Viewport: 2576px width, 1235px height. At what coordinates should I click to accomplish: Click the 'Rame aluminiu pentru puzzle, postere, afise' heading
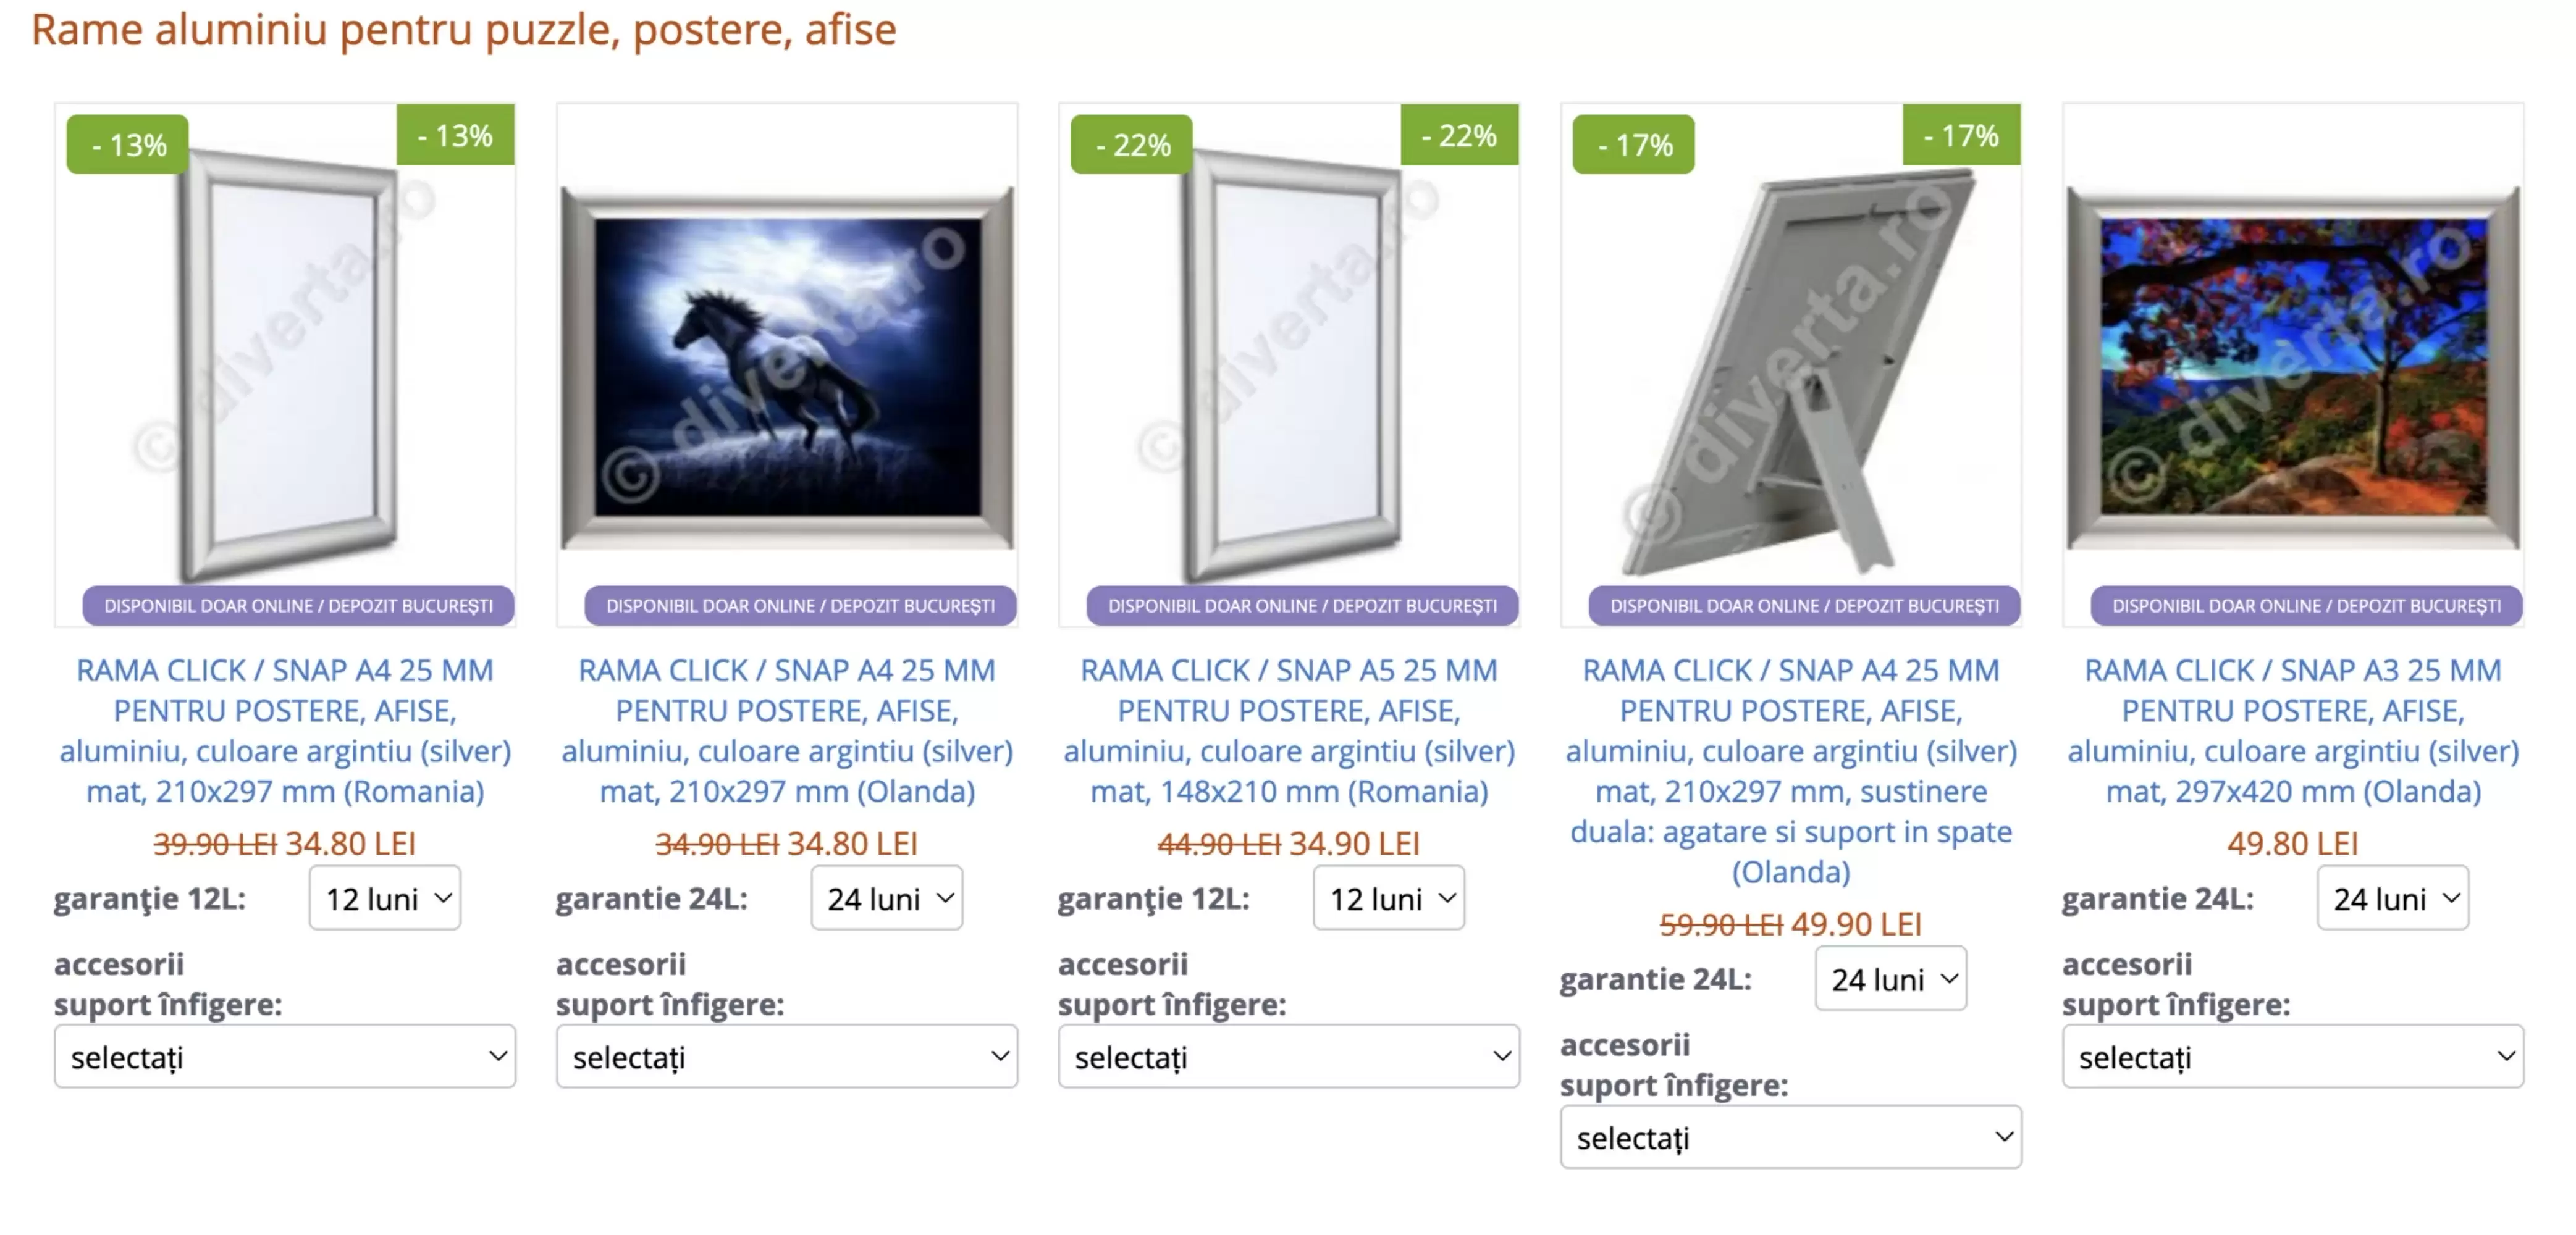tap(464, 30)
